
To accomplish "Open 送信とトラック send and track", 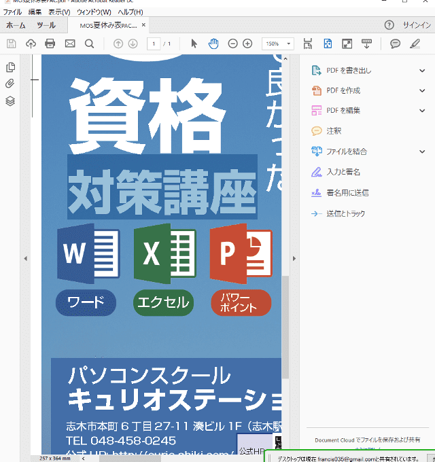I will 338,213.
